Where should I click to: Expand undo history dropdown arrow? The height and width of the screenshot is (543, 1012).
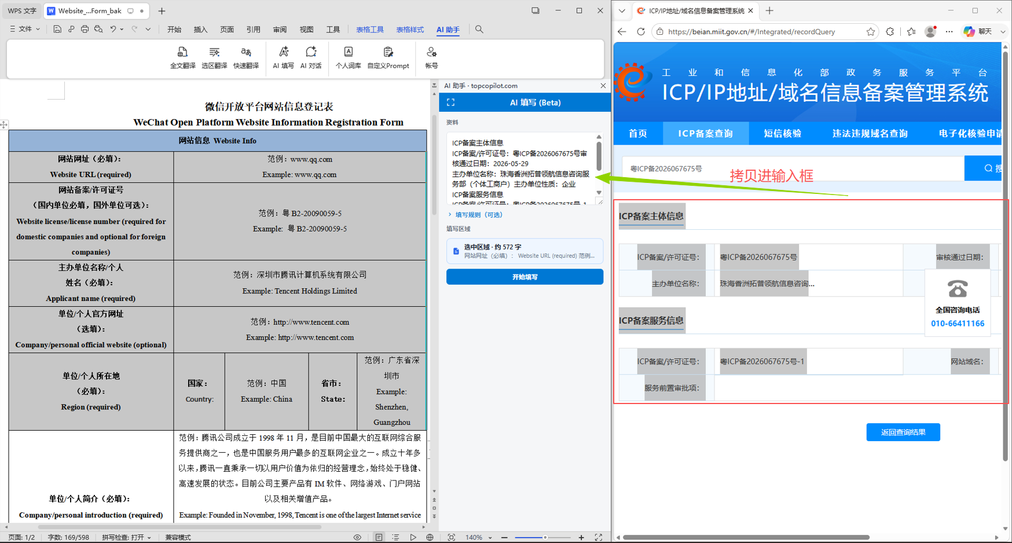(122, 29)
